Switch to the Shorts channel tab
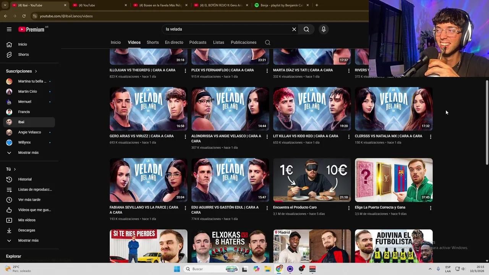Viewport: 489px width, 275px height. click(x=153, y=42)
